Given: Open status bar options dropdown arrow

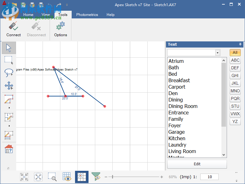Looking at the screenshot, I should (x=236, y=181).
